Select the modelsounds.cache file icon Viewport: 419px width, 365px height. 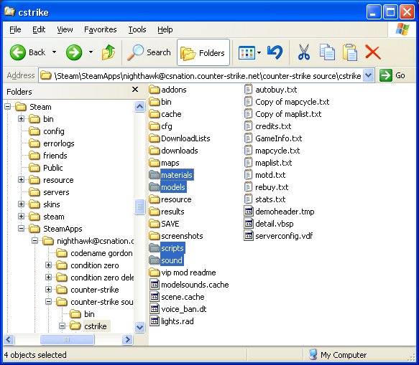pyautogui.click(x=155, y=285)
